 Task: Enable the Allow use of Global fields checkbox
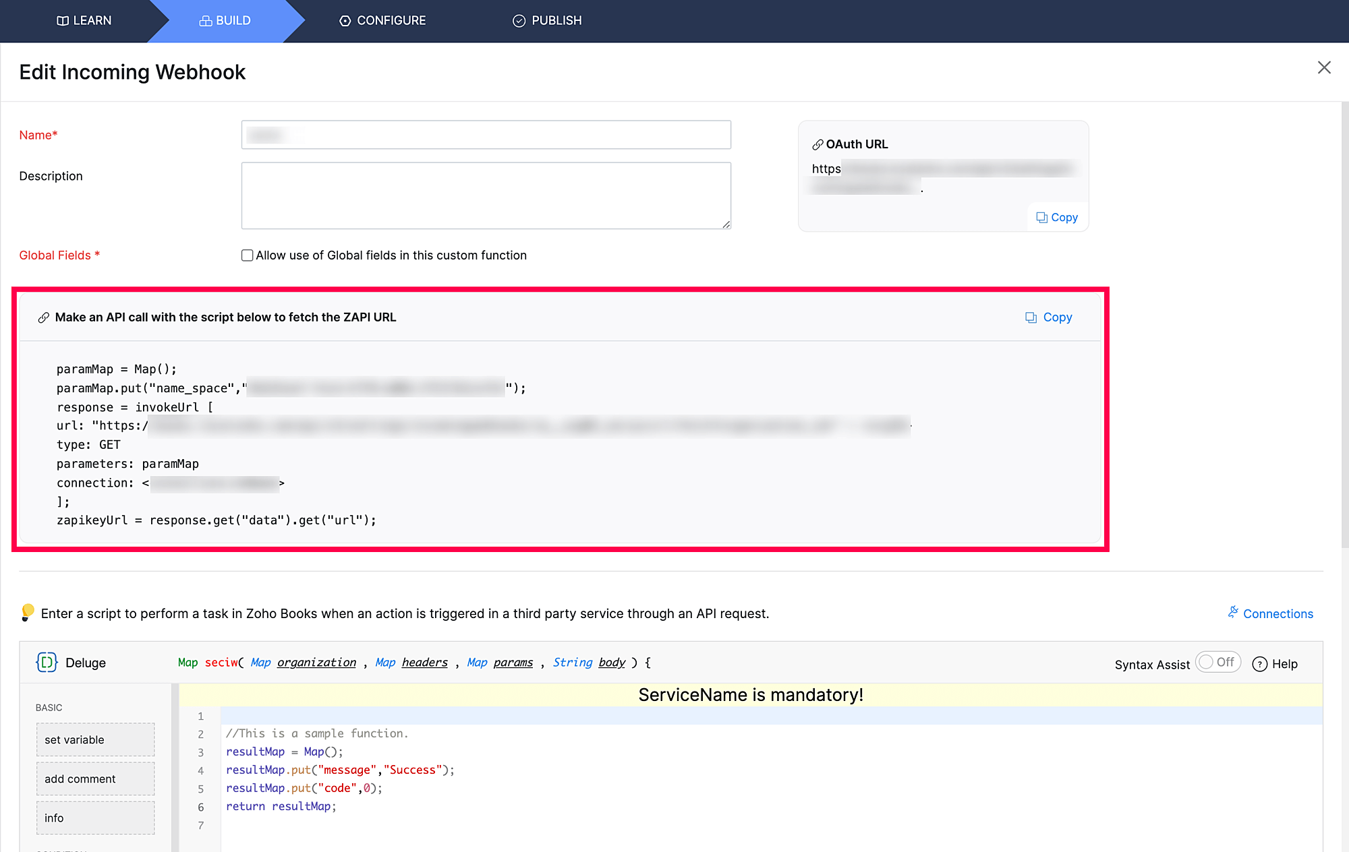pos(247,255)
